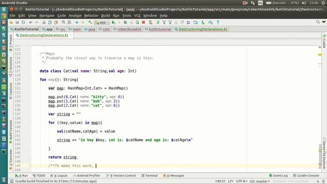The image size is (327, 184).
Task: Open the Tools menu
Action: pos(127,16)
